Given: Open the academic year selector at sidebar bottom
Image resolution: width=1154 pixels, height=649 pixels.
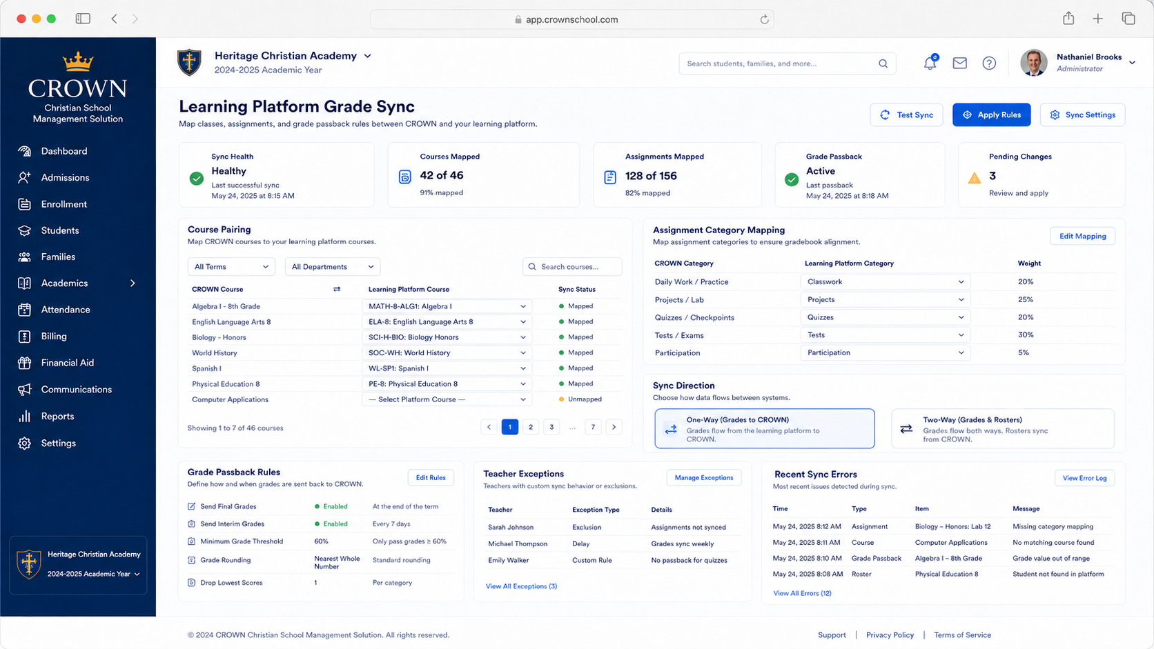Looking at the screenshot, I should 93,574.
